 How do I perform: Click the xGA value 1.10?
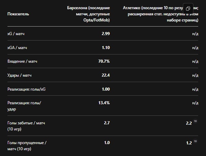[x=105, y=48]
